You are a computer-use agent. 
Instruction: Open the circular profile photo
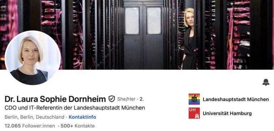(x=33, y=58)
